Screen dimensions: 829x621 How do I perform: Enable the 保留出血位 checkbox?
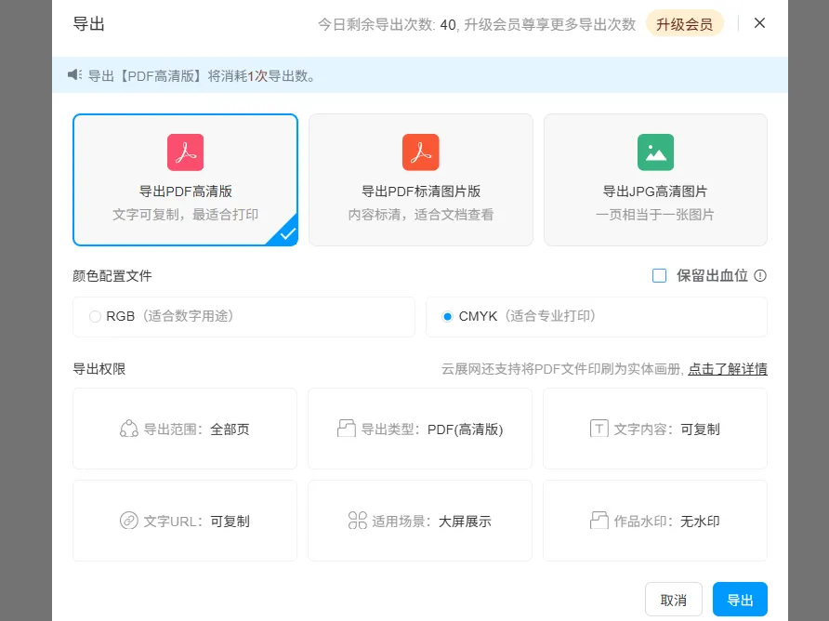660,275
